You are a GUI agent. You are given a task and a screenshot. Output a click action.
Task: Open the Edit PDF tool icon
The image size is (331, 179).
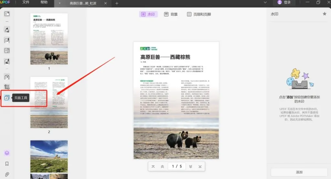point(7,40)
